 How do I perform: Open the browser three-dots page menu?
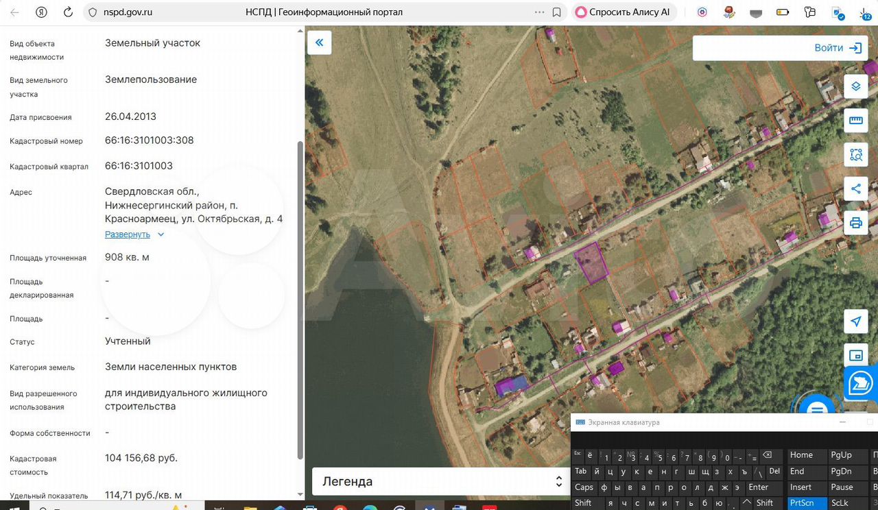click(539, 12)
